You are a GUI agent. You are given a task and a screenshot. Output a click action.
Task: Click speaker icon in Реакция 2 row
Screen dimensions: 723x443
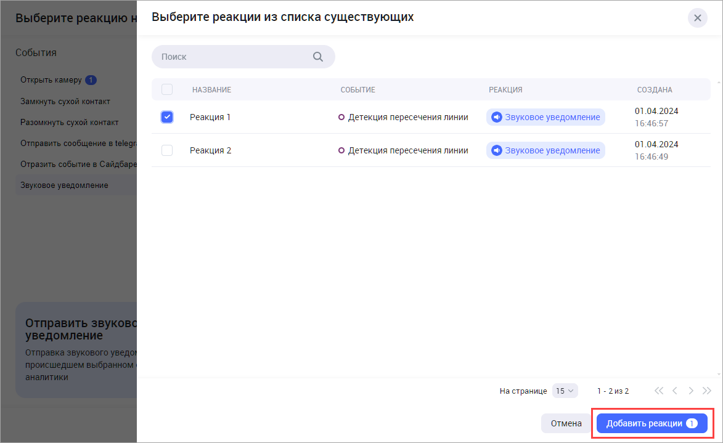coord(496,150)
